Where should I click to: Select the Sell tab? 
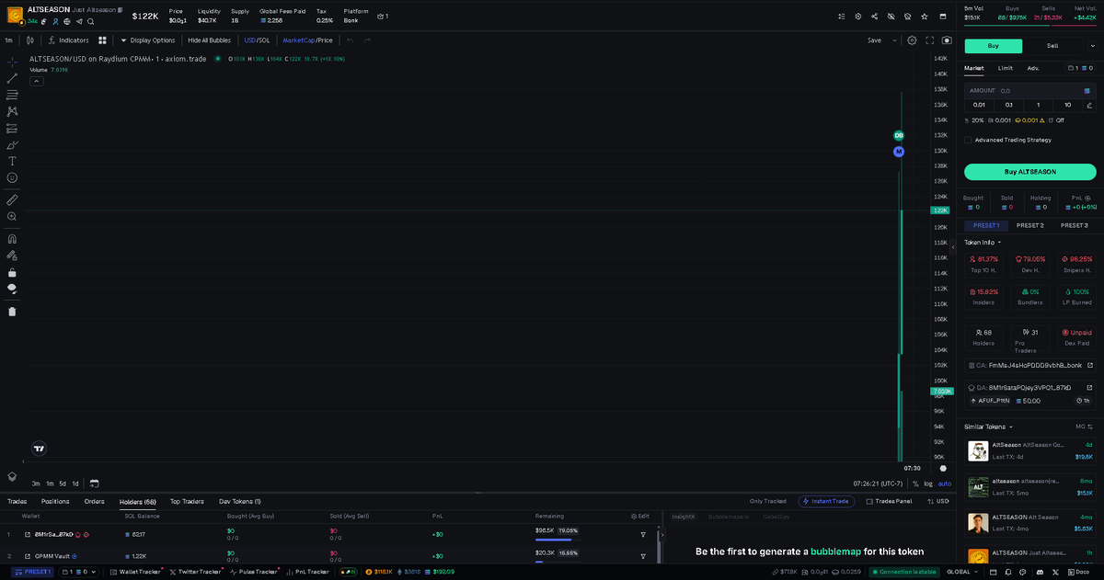click(1052, 45)
